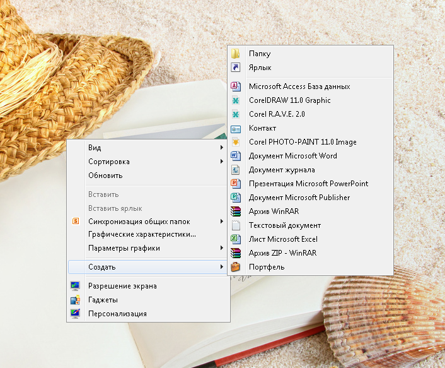Click the PowerPoint presentation icon
The height and width of the screenshot is (368, 445).
(236, 184)
